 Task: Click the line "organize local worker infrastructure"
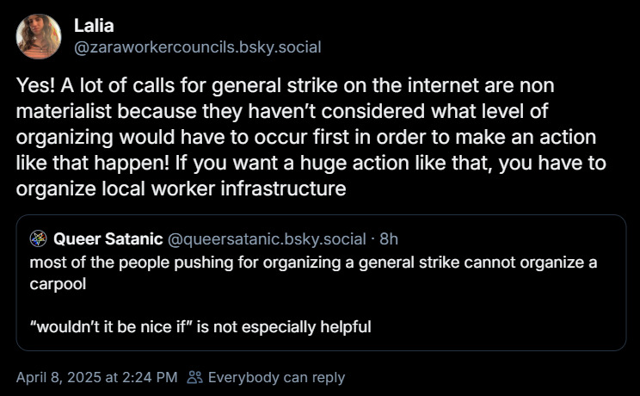coord(181,189)
